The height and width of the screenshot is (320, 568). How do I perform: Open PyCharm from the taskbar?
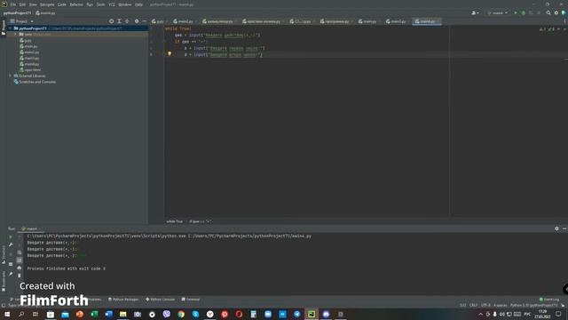312,314
